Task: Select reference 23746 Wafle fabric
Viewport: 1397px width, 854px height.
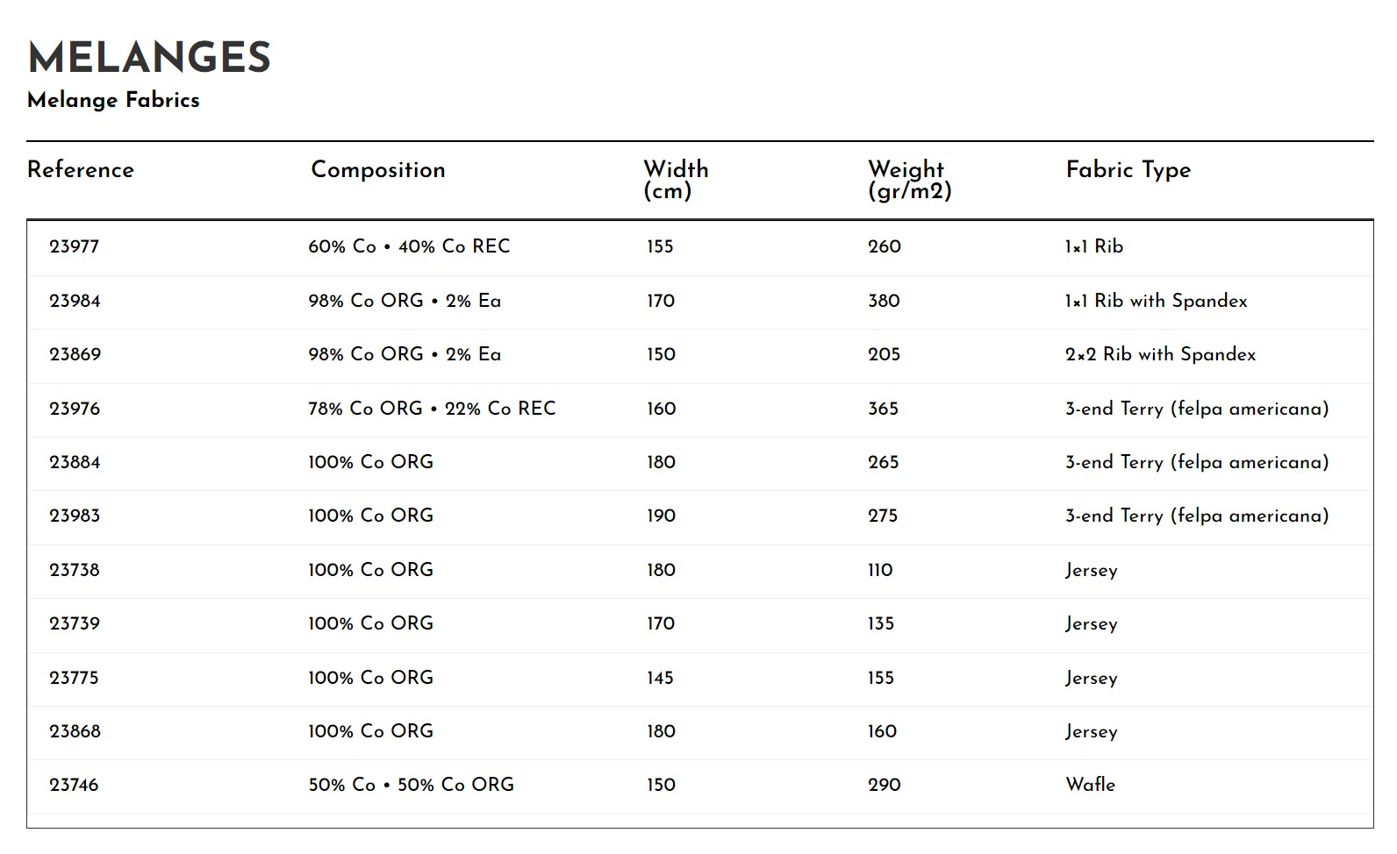Action: pos(699,786)
